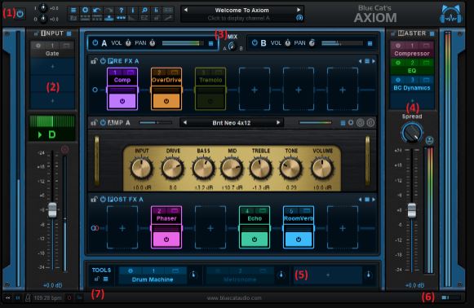Click the undo arrow icon in toolbar
The width and height of the screenshot is (474, 308).
coord(97,10)
